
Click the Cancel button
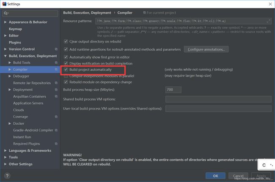[x=238, y=176]
